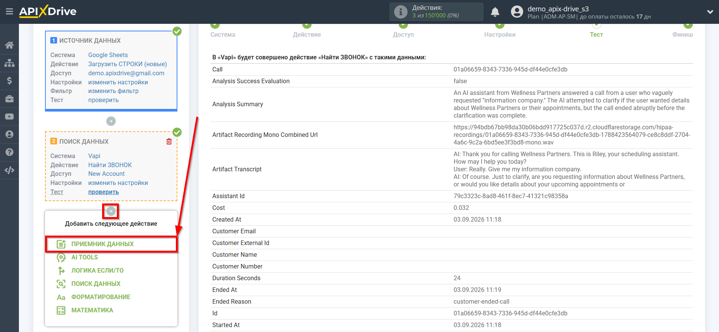
Task: Open Загрузить СТРОКИ (новые) link
Action: (127, 64)
